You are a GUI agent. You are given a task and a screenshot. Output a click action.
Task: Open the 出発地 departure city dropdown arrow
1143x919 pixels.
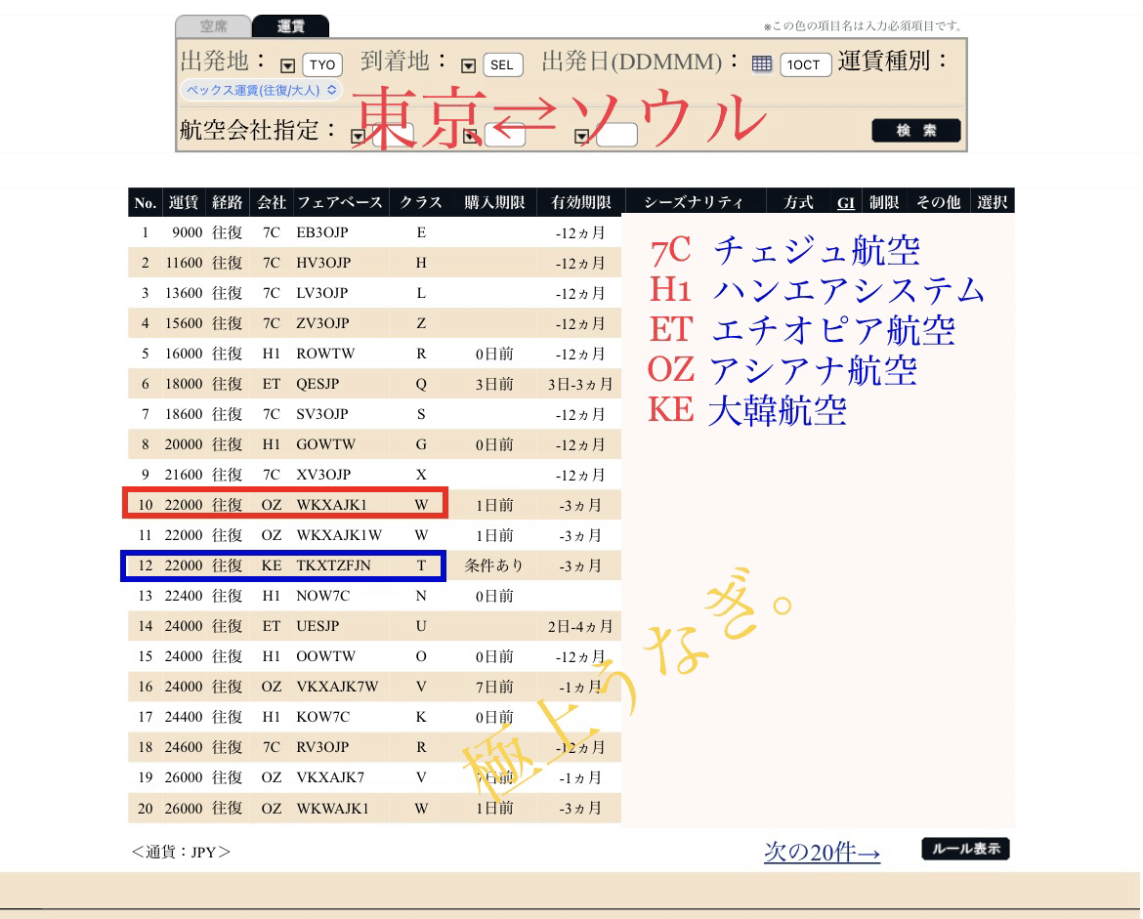[x=288, y=65]
